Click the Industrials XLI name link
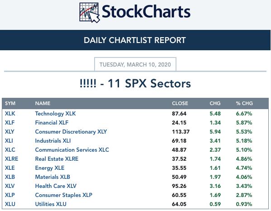 pos(53,141)
